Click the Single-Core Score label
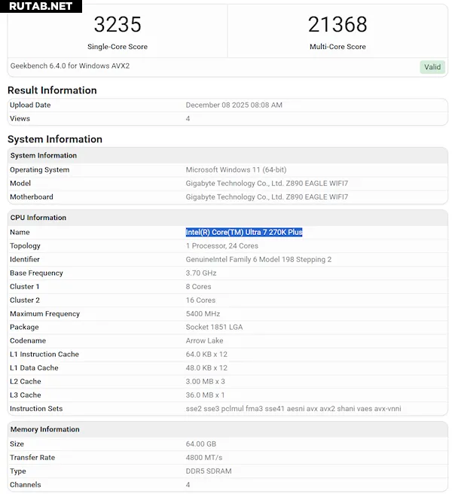Image resolution: width=452 pixels, height=494 pixels. (118, 47)
